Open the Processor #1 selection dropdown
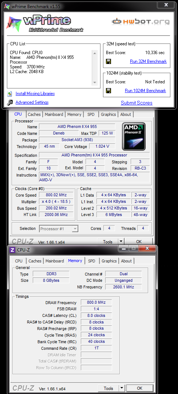 [59, 229]
